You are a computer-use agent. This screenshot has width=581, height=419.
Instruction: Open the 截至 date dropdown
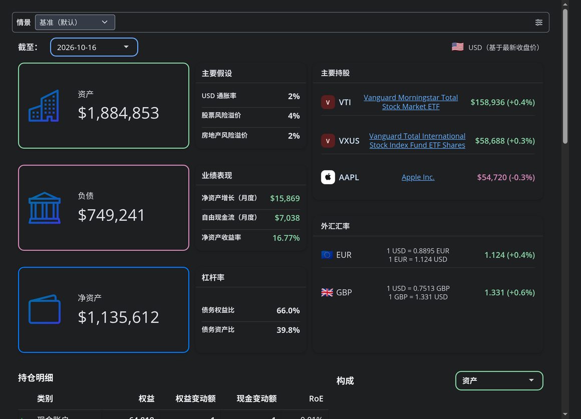(x=94, y=47)
